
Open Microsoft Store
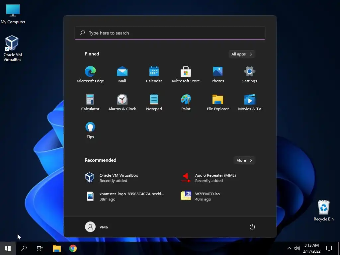point(186,75)
